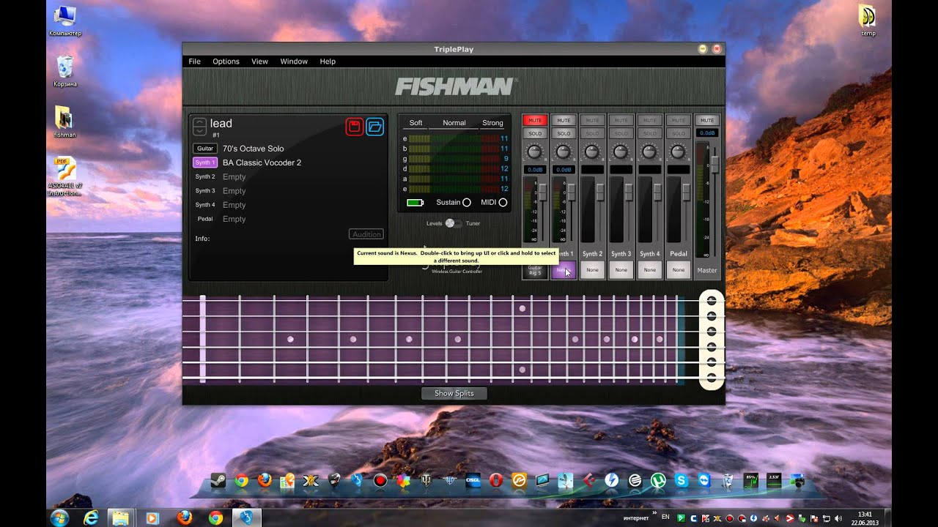This screenshot has height=527, width=938.
Task: Solo the Pedal channel
Action: [x=679, y=133]
